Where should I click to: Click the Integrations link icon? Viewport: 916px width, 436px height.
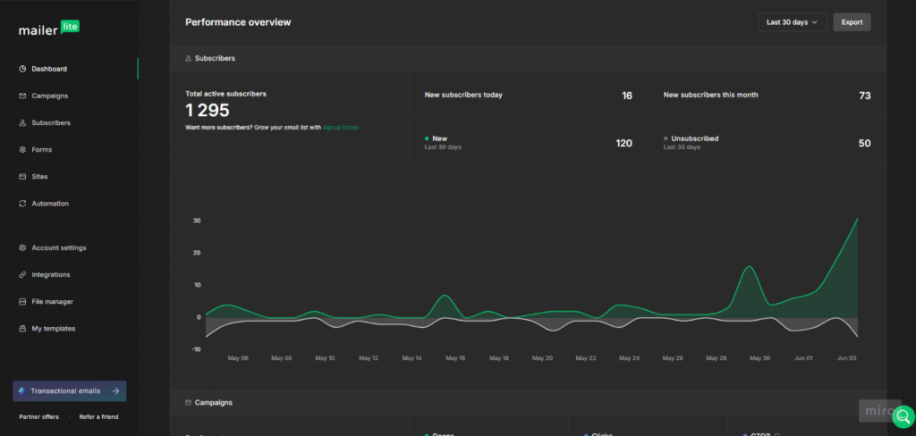(x=22, y=274)
